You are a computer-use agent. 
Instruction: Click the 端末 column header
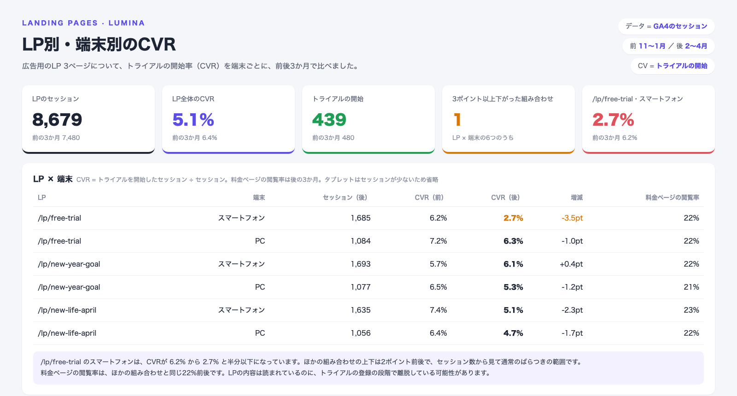pyautogui.click(x=259, y=198)
